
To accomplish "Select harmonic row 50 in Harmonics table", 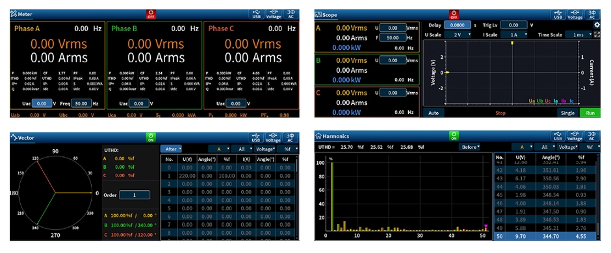I will (x=545, y=235).
